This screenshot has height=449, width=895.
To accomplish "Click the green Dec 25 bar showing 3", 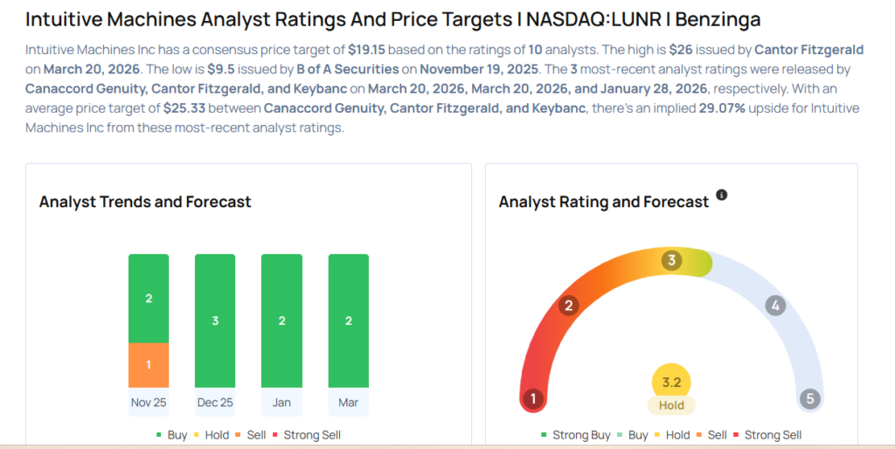I will (215, 321).
